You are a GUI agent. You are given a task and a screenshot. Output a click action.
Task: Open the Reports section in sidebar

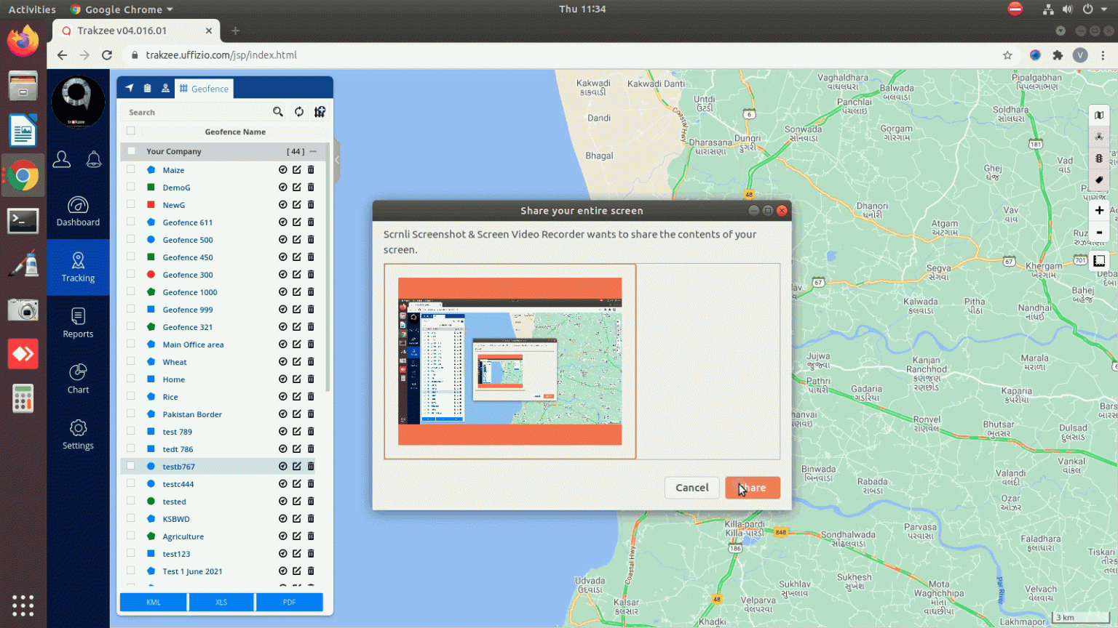[x=78, y=323]
